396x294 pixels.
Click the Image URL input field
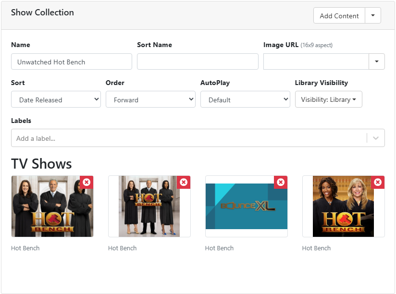(316, 61)
